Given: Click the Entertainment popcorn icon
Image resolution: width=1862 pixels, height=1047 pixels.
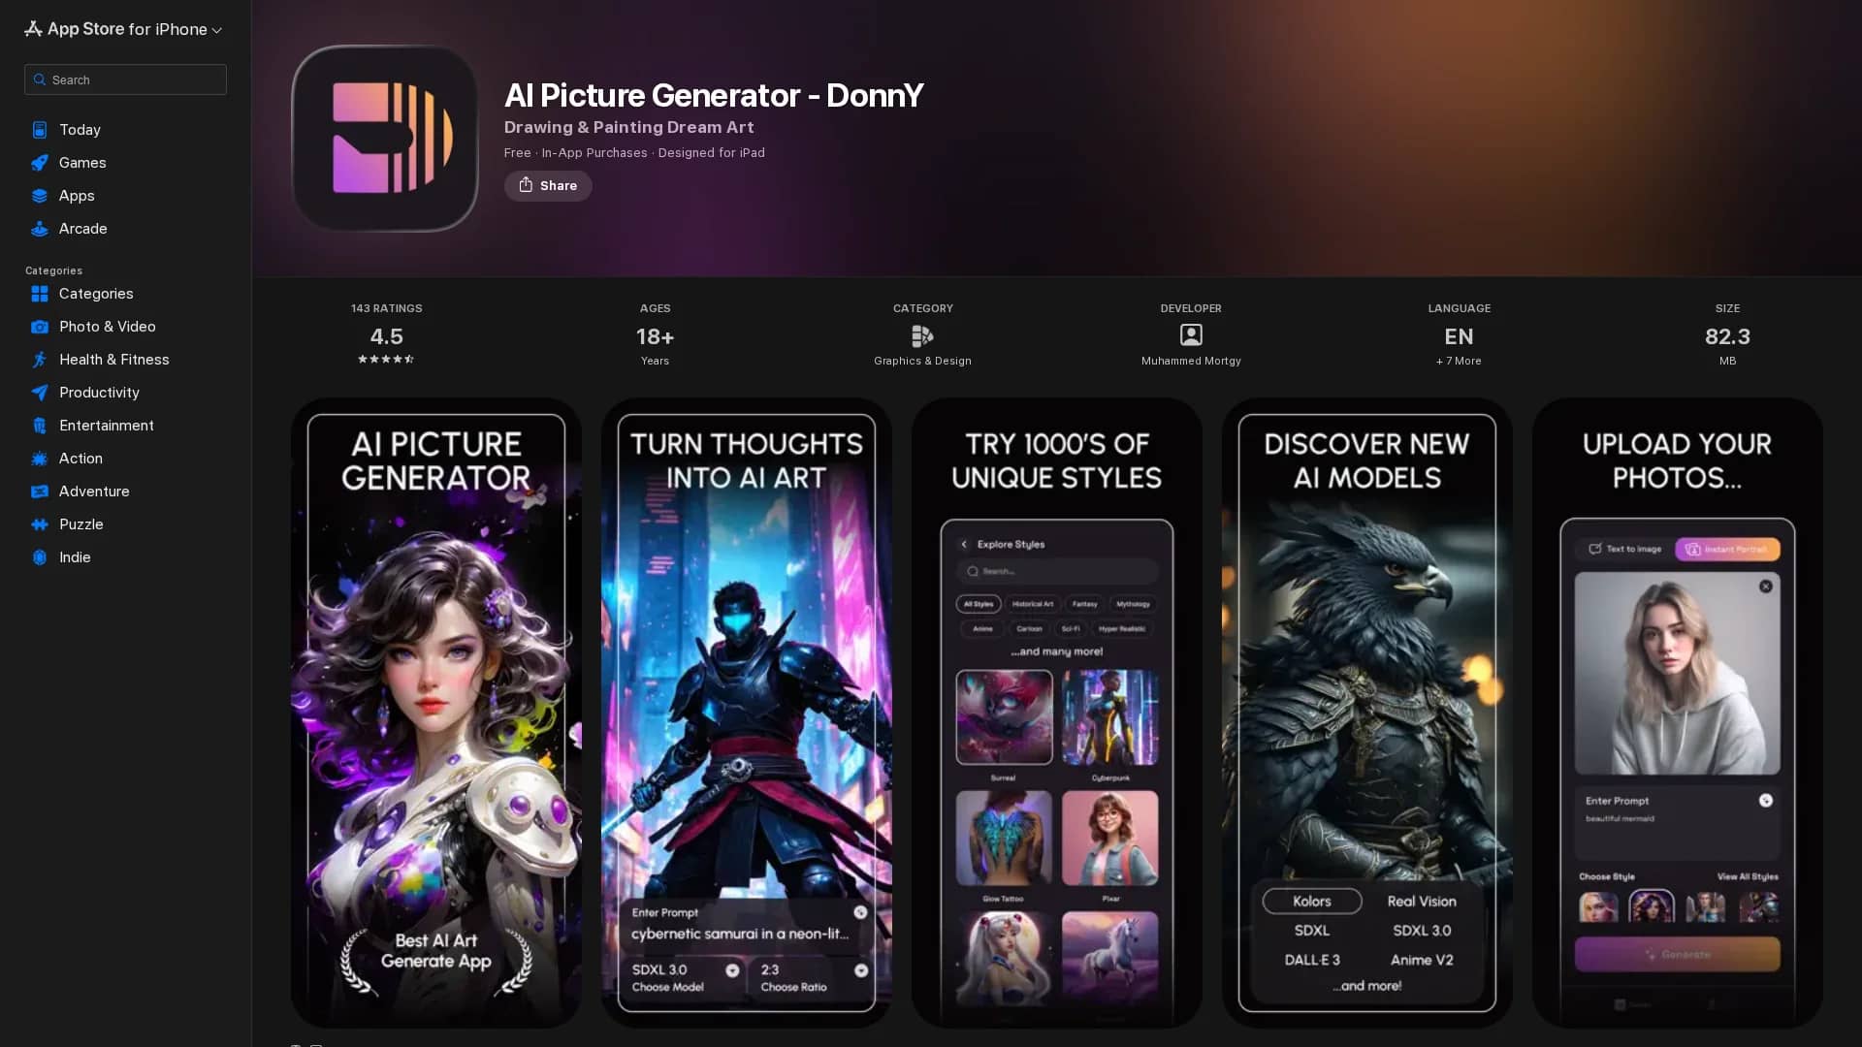Looking at the screenshot, I should (x=40, y=426).
